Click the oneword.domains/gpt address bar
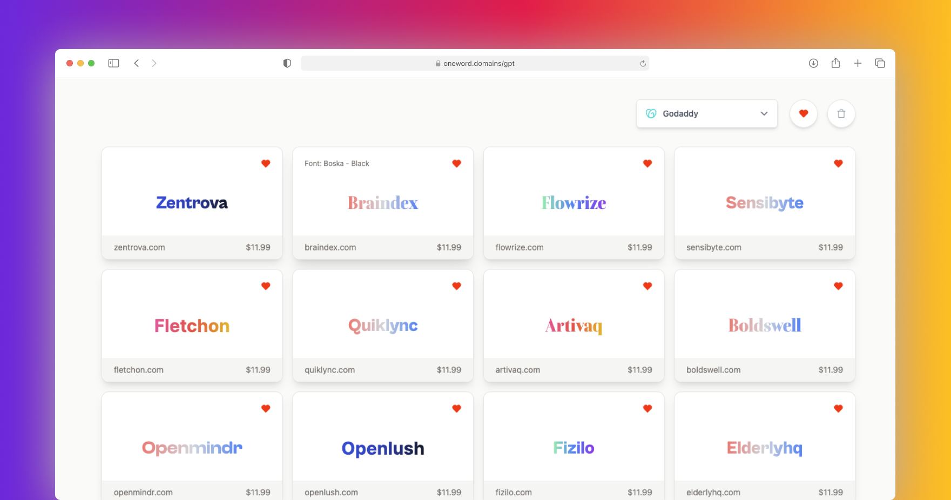Viewport: 951px width, 500px height. (475, 63)
